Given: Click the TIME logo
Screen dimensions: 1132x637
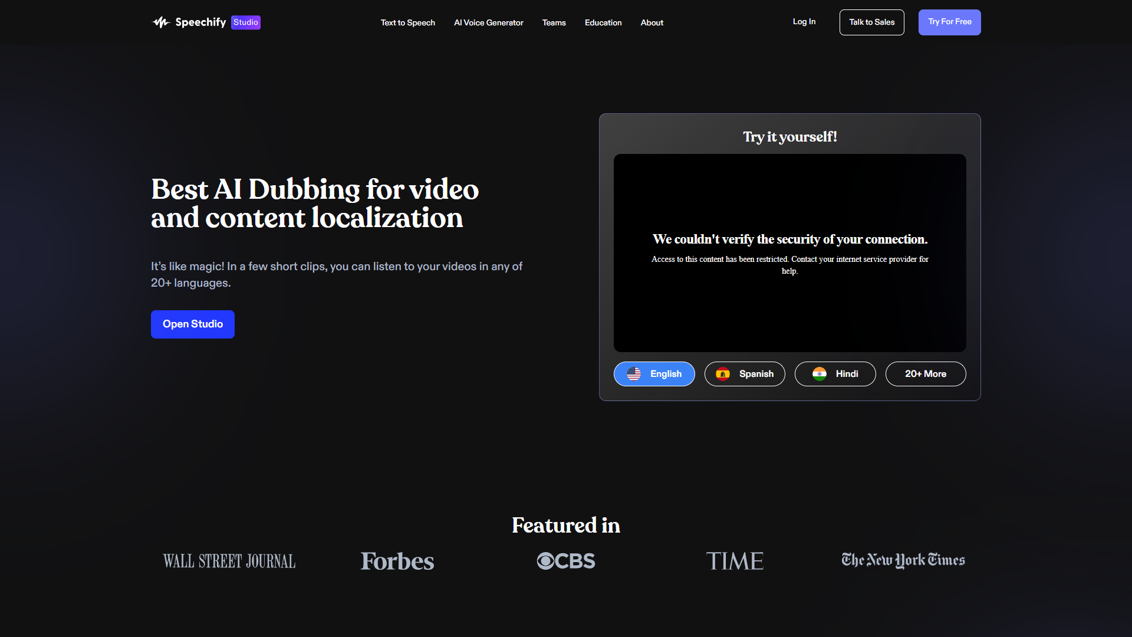Looking at the screenshot, I should pyautogui.click(x=734, y=561).
